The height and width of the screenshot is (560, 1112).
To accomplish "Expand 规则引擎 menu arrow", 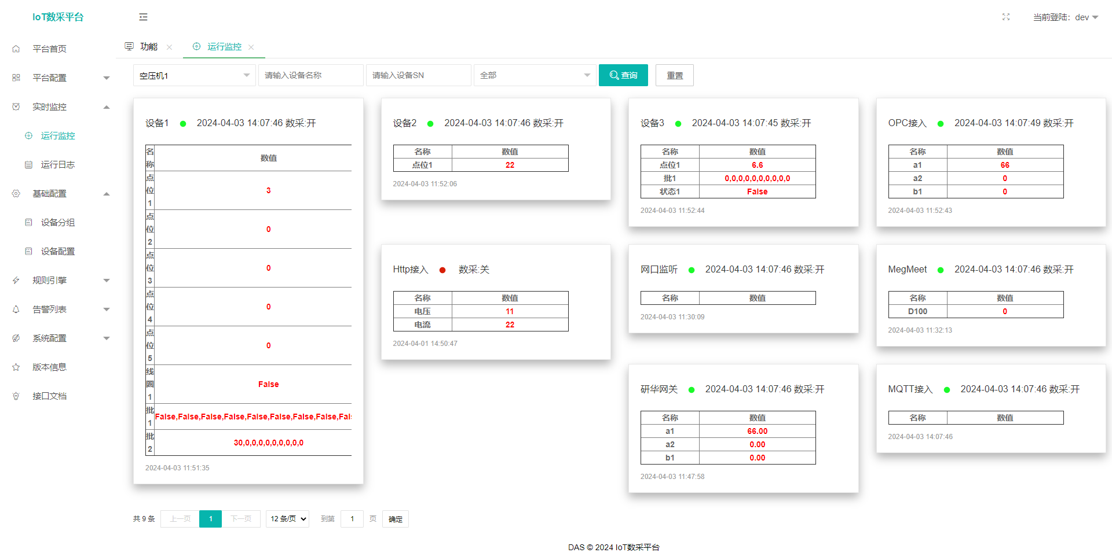I will click(107, 281).
